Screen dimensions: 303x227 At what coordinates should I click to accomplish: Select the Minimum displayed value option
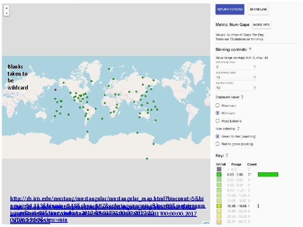(218, 113)
